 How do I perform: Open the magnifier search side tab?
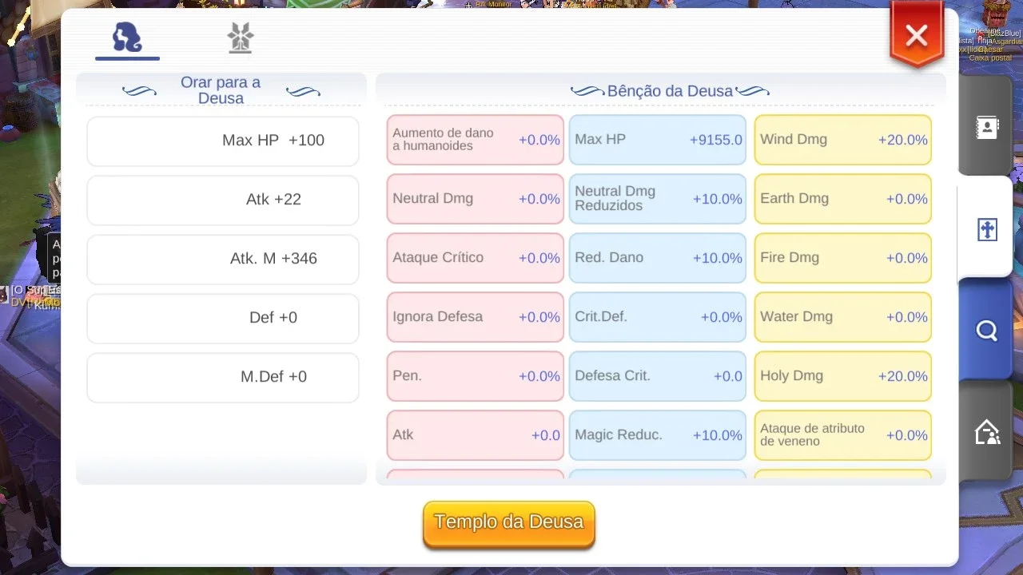pyautogui.click(x=987, y=330)
